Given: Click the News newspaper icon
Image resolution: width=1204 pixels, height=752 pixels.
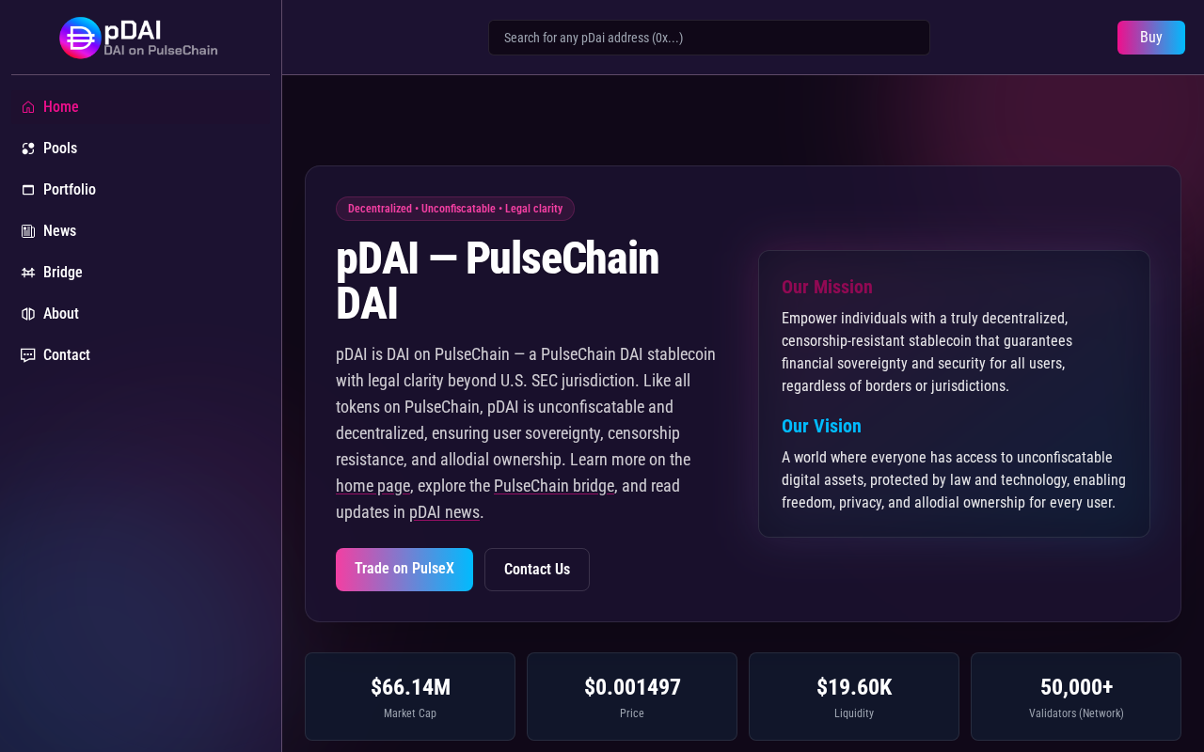Looking at the screenshot, I should pyautogui.click(x=28, y=231).
